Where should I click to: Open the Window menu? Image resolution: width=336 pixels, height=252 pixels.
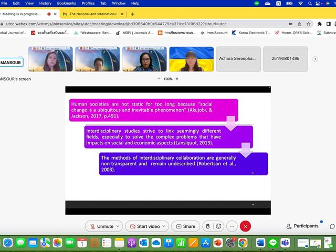click(x=119, y=3)
